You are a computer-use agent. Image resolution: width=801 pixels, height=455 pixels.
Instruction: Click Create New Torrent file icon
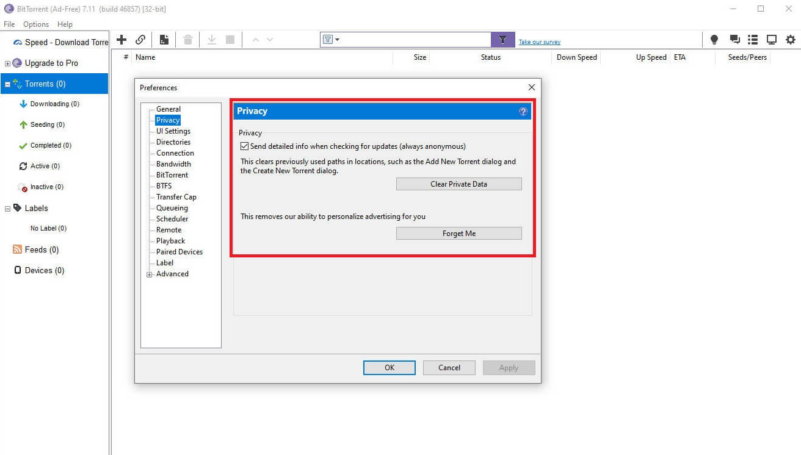(x=164, y=40)
